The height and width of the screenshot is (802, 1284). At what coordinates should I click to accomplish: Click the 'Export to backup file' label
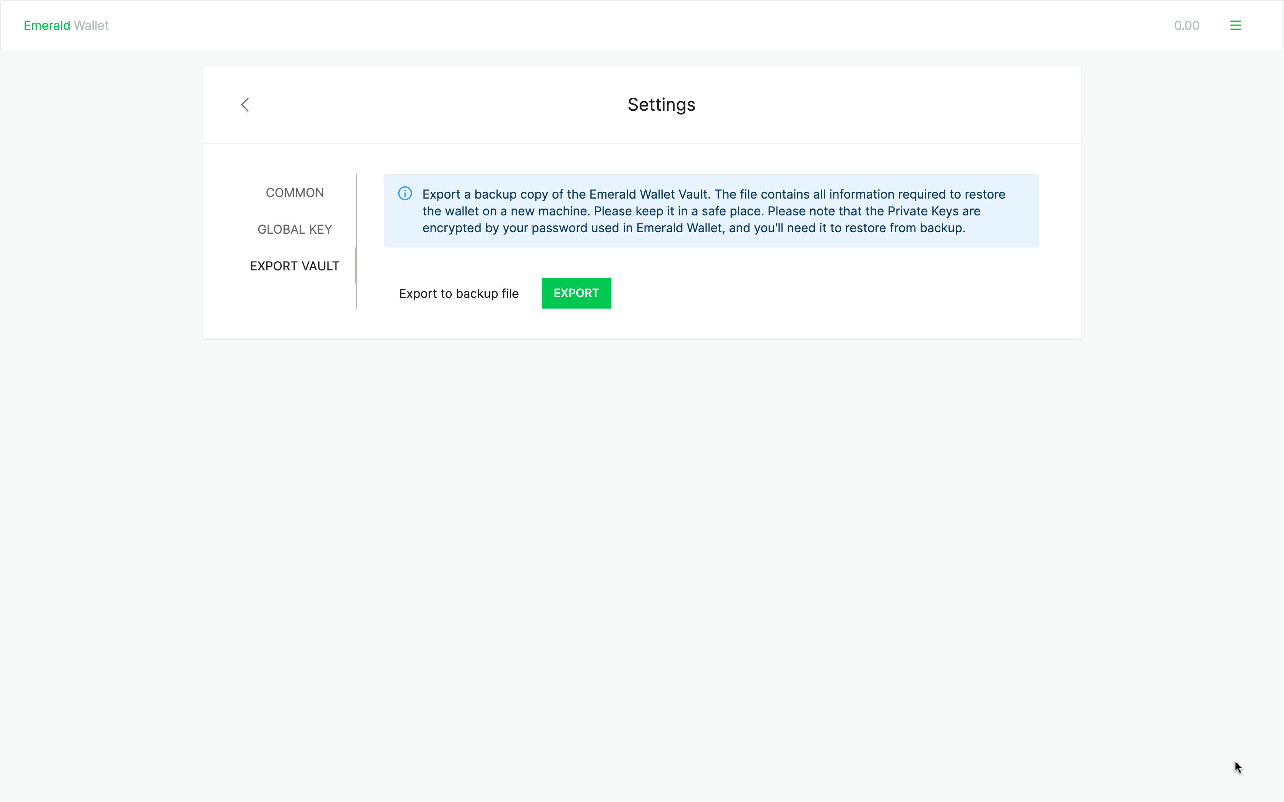coord(459,293)
